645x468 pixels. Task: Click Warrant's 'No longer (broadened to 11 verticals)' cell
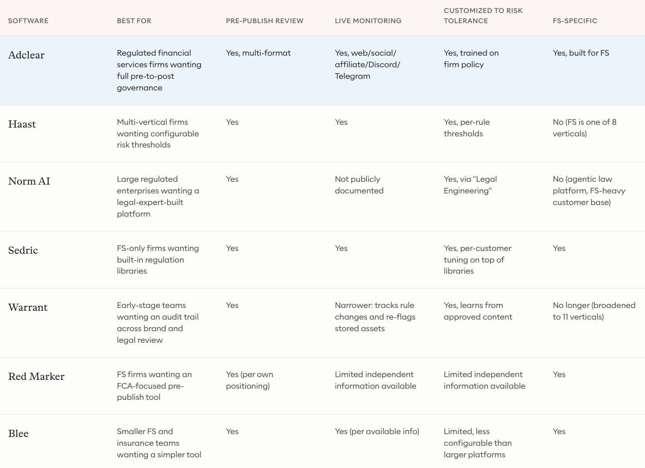point(594,311)
